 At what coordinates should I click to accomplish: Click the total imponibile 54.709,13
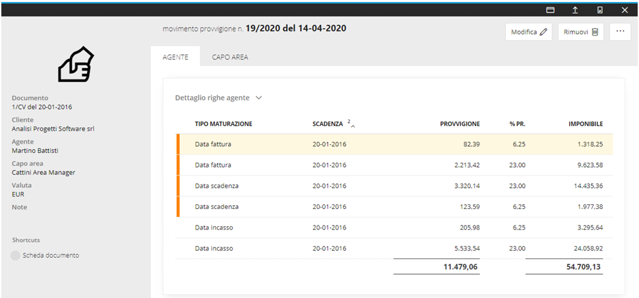[x=583, y=267]
